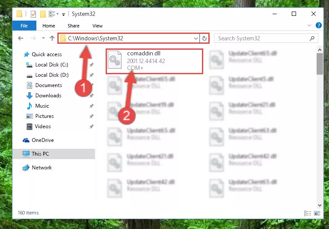This screenshot has height=229, width=329.
Task: Open Local Disk (D:) in sidebar
Action: (52, 75)
